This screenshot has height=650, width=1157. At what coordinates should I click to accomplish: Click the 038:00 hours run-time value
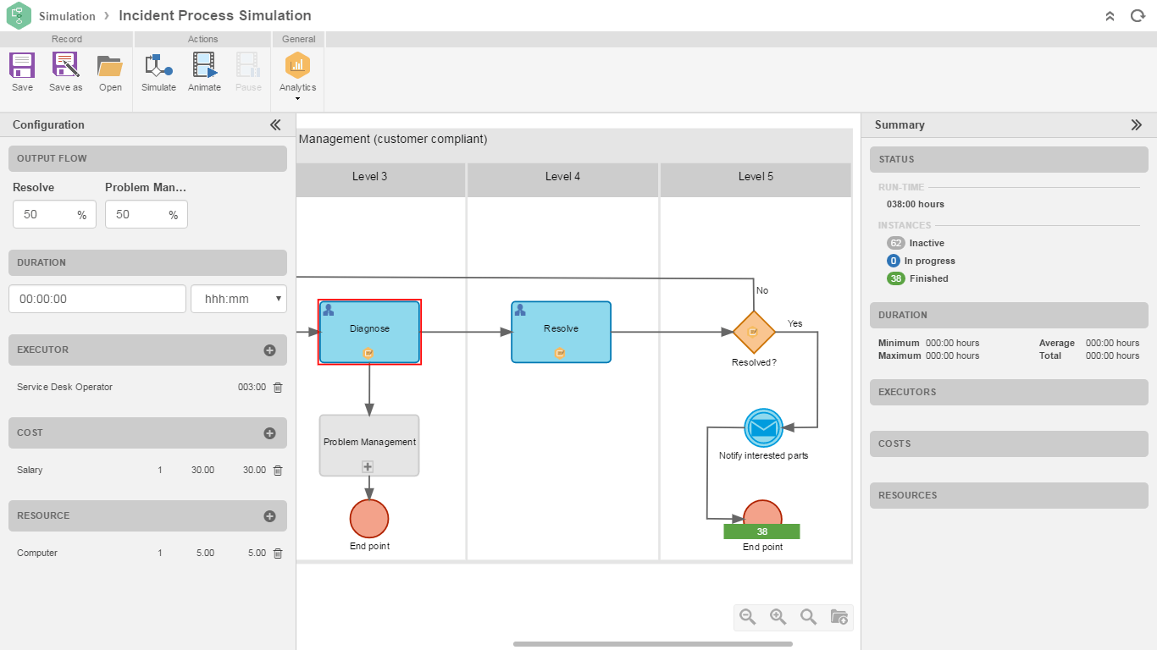point(916,204)
